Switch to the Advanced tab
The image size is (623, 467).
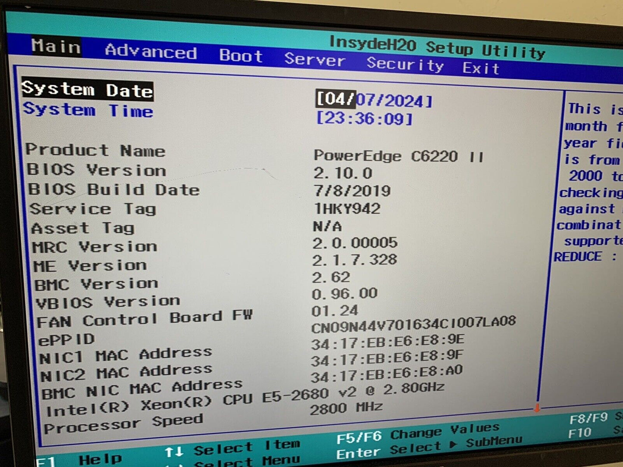[151, 52]
